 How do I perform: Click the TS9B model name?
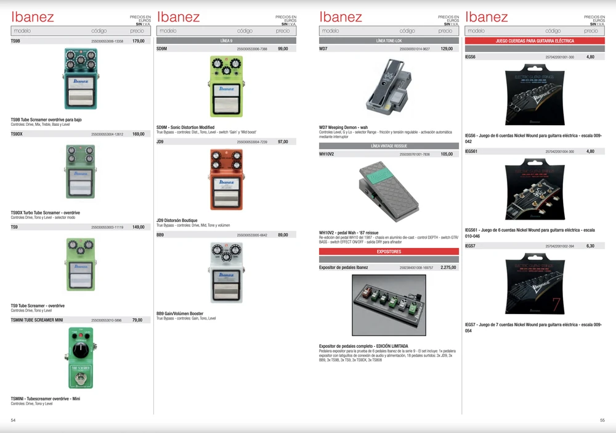[x=15, y=41]
